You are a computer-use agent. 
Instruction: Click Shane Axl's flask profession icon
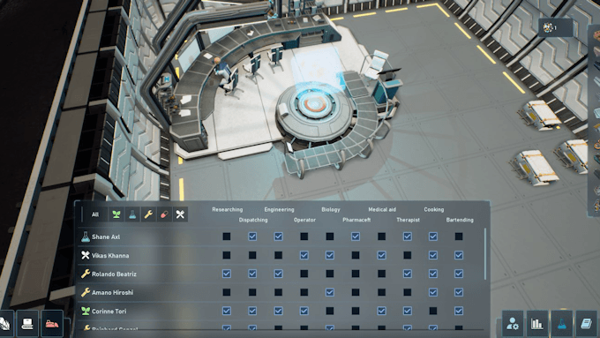click(x=86, y=237)
